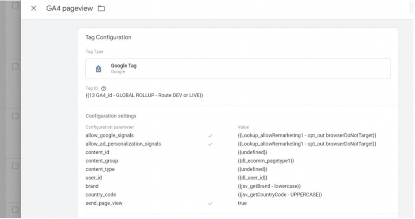Close the GA4 pageview tag editor
415x219 pixels.
34,8
